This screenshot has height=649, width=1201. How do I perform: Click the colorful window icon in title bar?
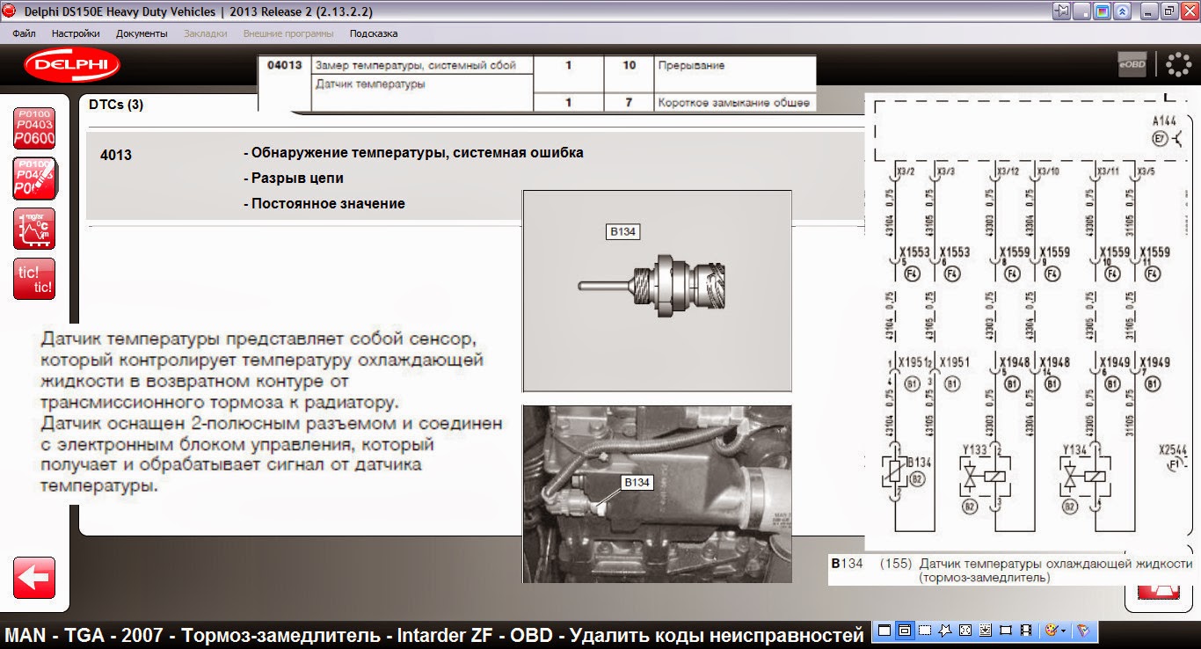1103,11
